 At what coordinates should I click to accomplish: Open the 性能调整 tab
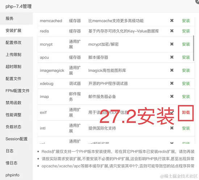[16, 115]
